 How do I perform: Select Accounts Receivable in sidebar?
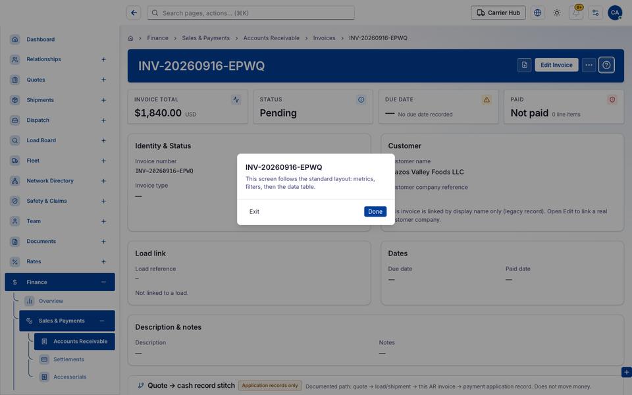74,342
